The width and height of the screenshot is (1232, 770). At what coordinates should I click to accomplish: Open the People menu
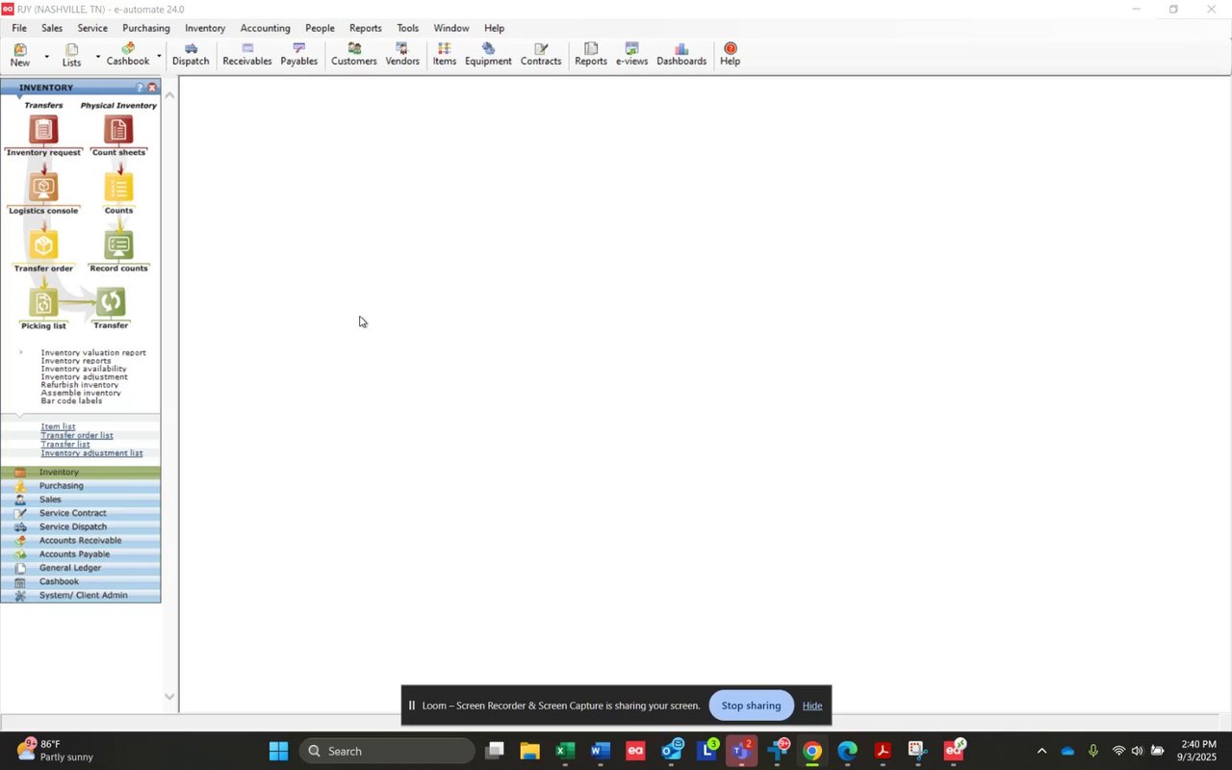coord(321,28)
